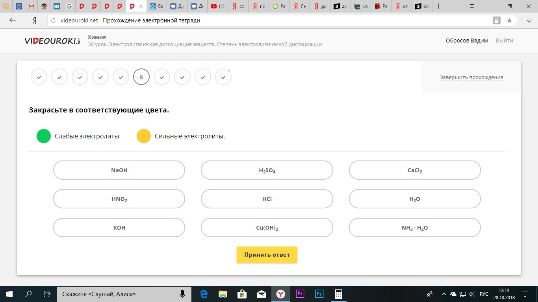Go to question 10 circle with red mark
The width and height of the screenshot is (538, 302).
click(x=223, y=77)
